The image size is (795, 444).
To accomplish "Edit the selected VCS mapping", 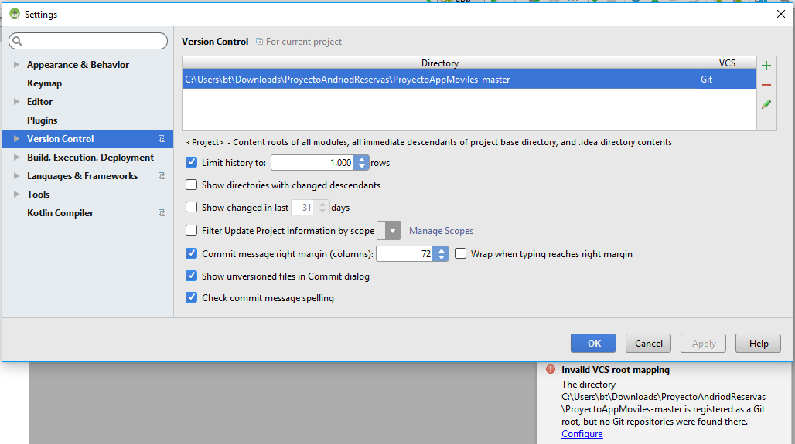I will 766,104.
